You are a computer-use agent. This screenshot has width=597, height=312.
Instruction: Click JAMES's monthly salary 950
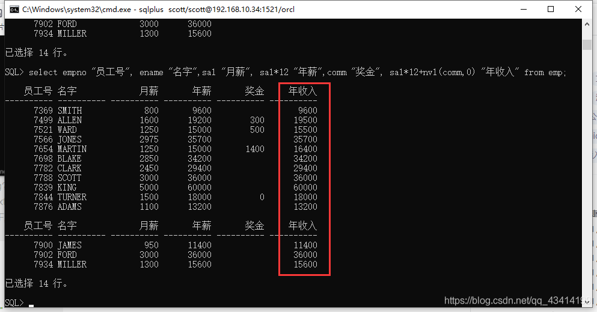(x=151, y=245)
